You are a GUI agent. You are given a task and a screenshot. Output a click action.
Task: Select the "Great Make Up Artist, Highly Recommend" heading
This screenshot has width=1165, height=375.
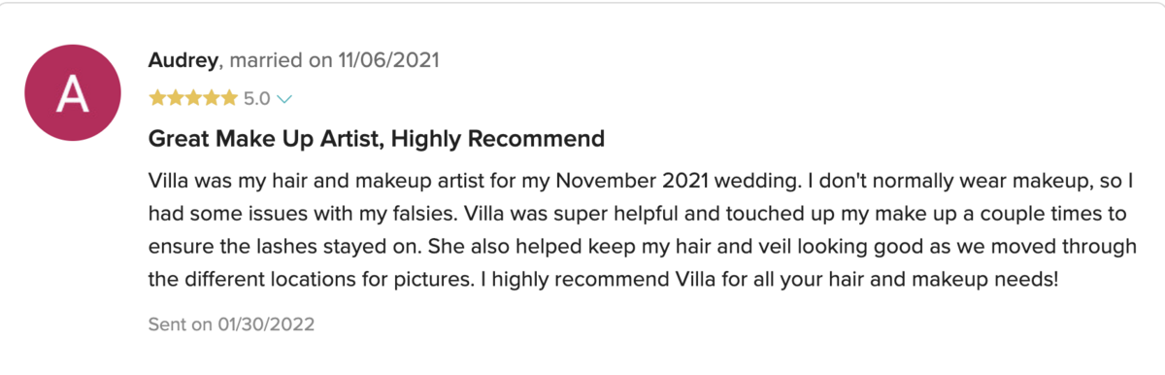377,139
